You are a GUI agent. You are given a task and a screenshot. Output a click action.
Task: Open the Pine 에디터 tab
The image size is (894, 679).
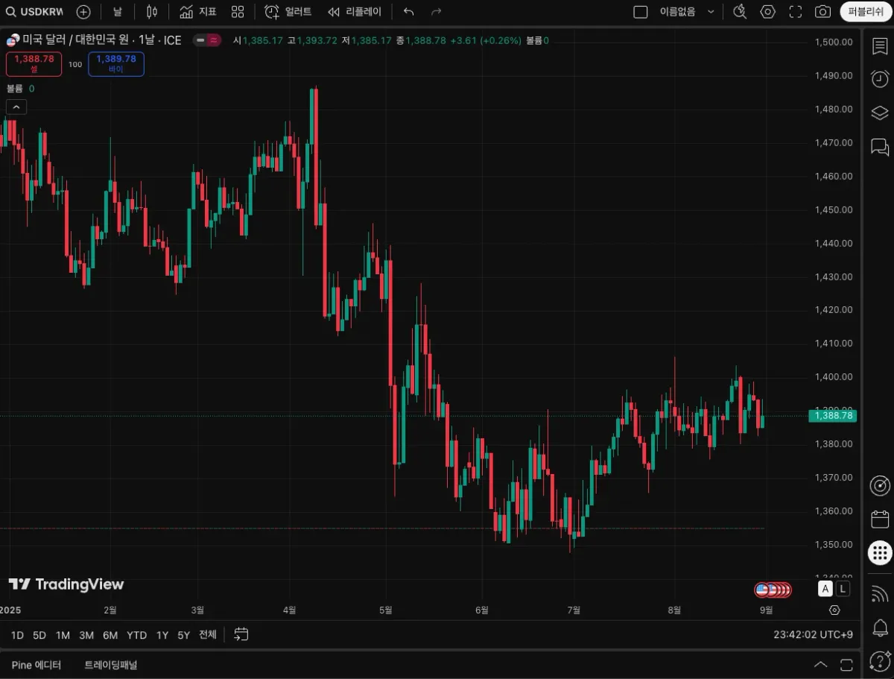(x=37, y=665)
